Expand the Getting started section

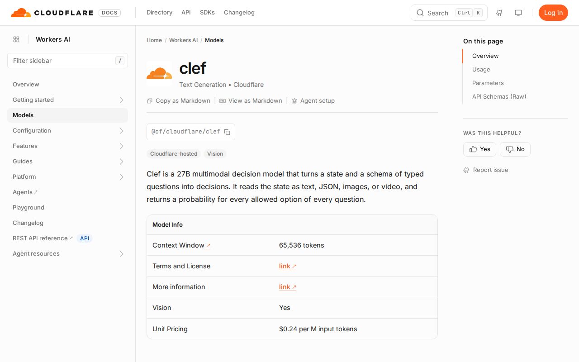[121, 100]
